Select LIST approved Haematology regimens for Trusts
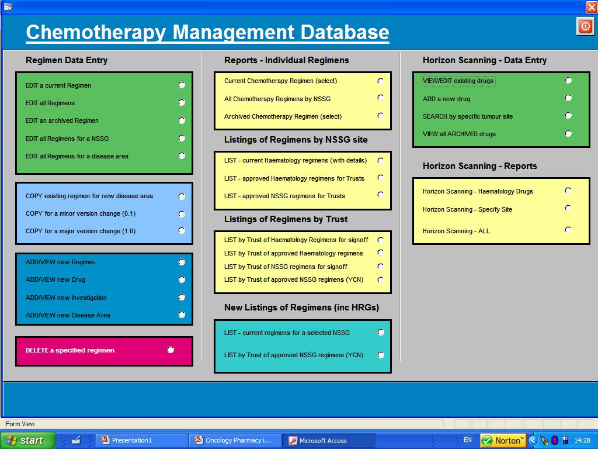The image size is (598, 449). 381,178
